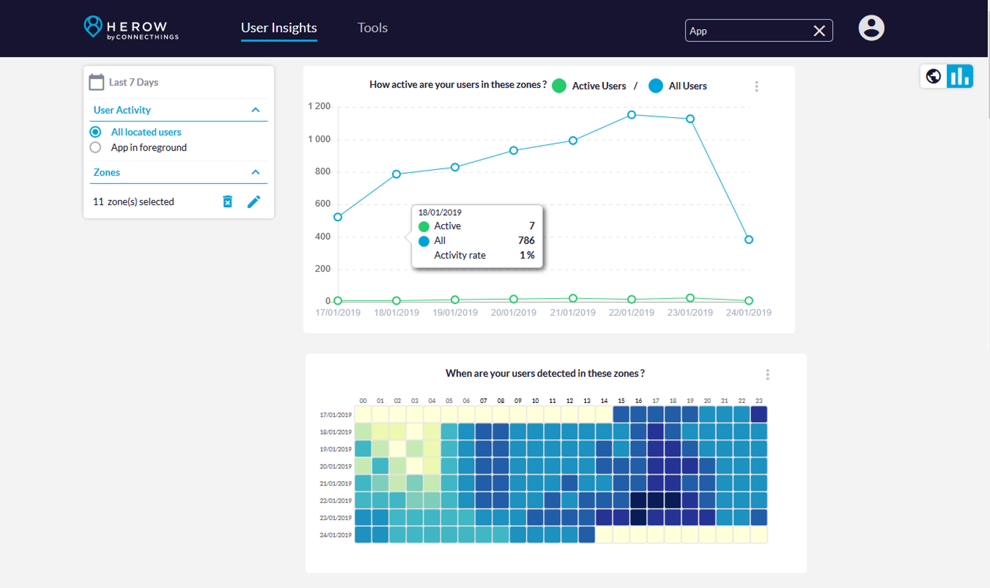This screenshot has width=990, height=588.
Task: Click the HEROW logo
Action: (x=131, y=28)
